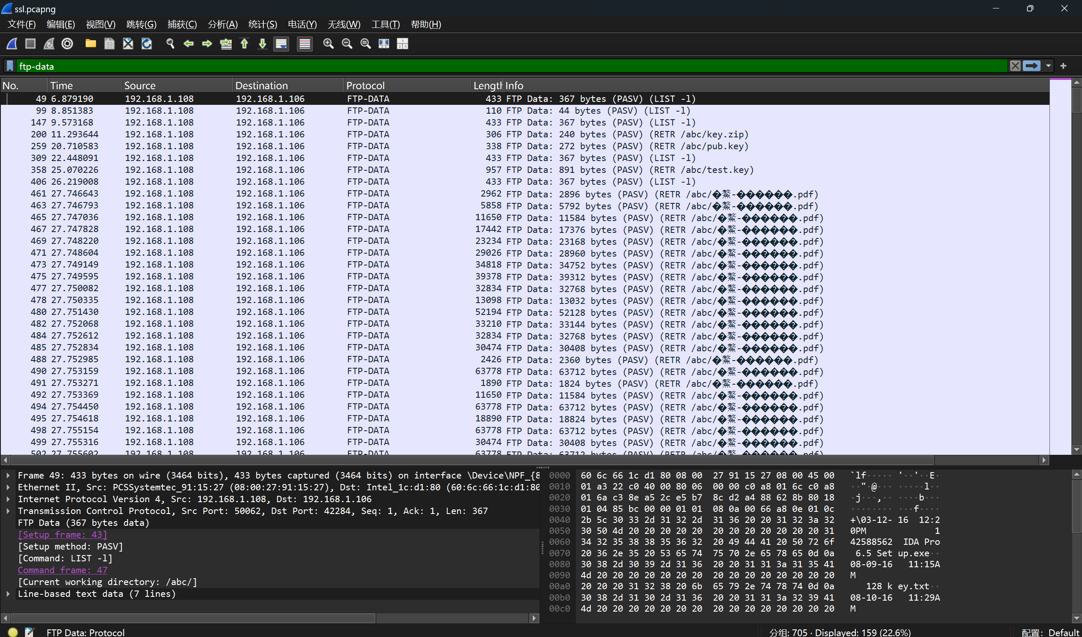
Task: Click the packet list vertical scrollbar
Action: point(1077,100)
